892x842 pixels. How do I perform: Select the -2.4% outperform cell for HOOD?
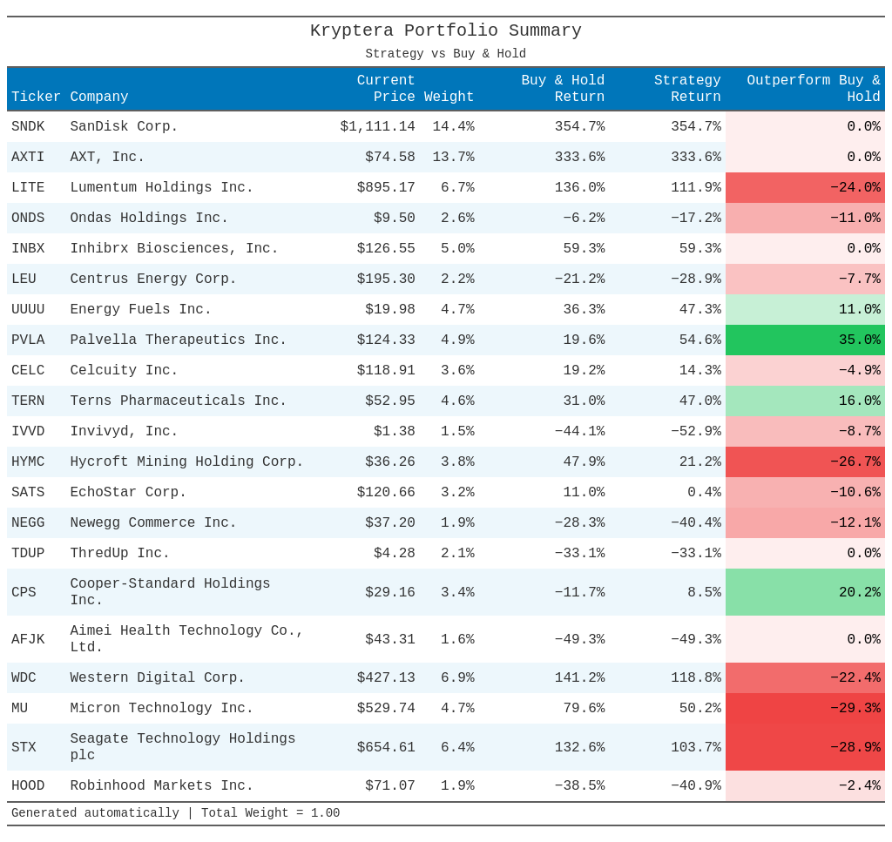pos(805,785)
